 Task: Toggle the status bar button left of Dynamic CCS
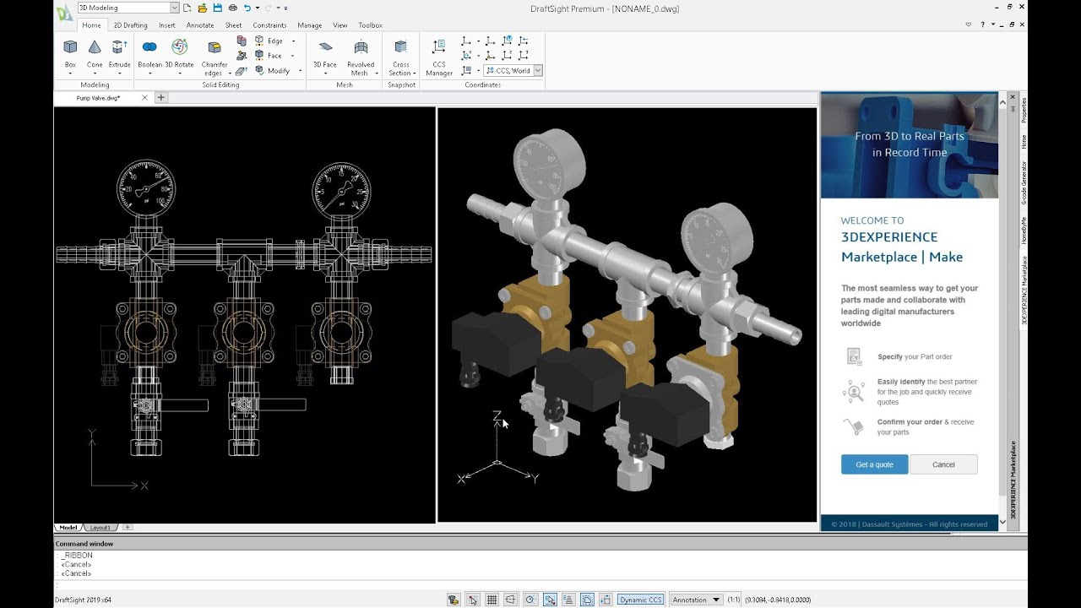606,600
